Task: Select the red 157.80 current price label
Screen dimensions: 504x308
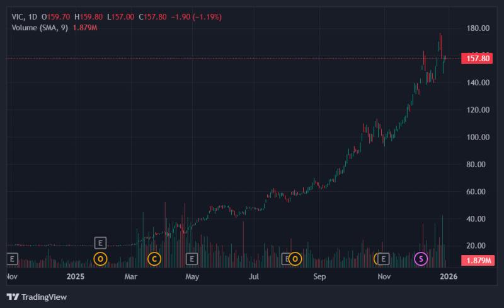Action: point(477,58)
